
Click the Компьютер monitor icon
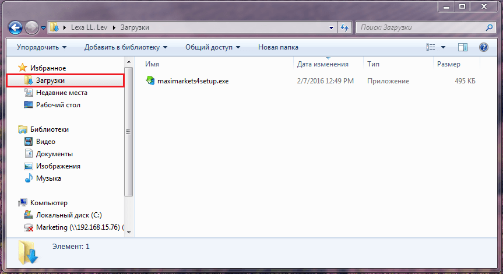point(23,203)
